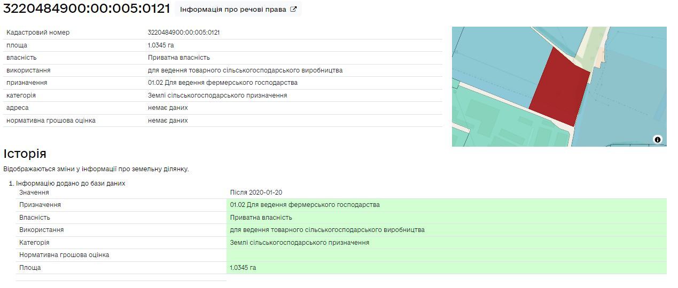Click the green area on the map's lower left
Image resolution: width=678 pixels, height=288 pixels.
(492, 123)
